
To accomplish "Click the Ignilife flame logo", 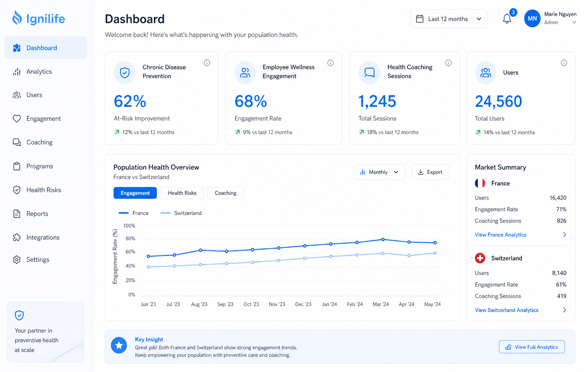I will tap(17, 18).
